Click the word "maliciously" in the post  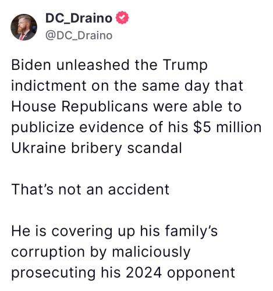(151, 252)
